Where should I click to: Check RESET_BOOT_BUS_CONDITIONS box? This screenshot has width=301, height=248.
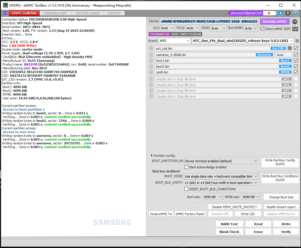point(186,189)
